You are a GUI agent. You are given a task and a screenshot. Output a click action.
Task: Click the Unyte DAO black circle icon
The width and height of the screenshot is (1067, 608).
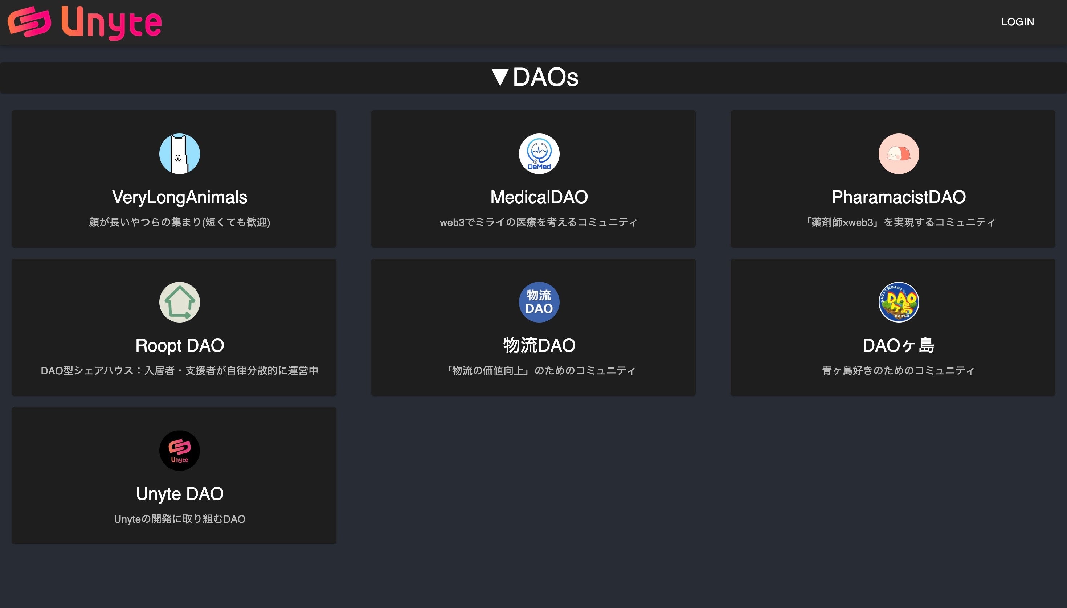(x=179, y=451)
